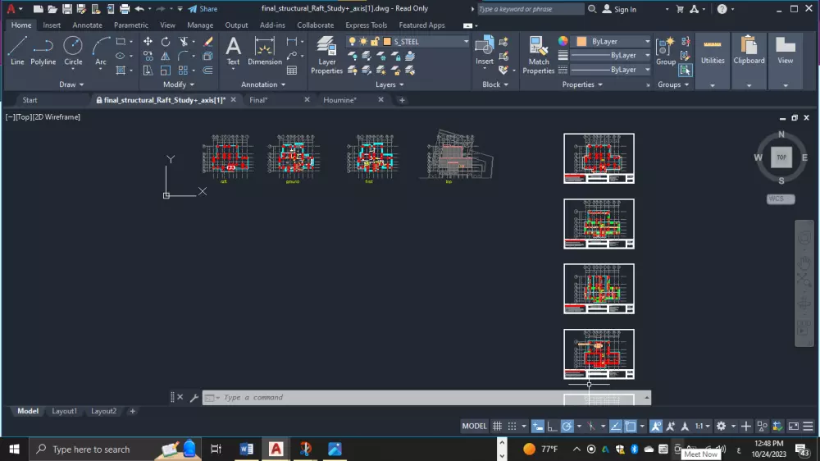Select the Dimension tool

pos(265,51)
